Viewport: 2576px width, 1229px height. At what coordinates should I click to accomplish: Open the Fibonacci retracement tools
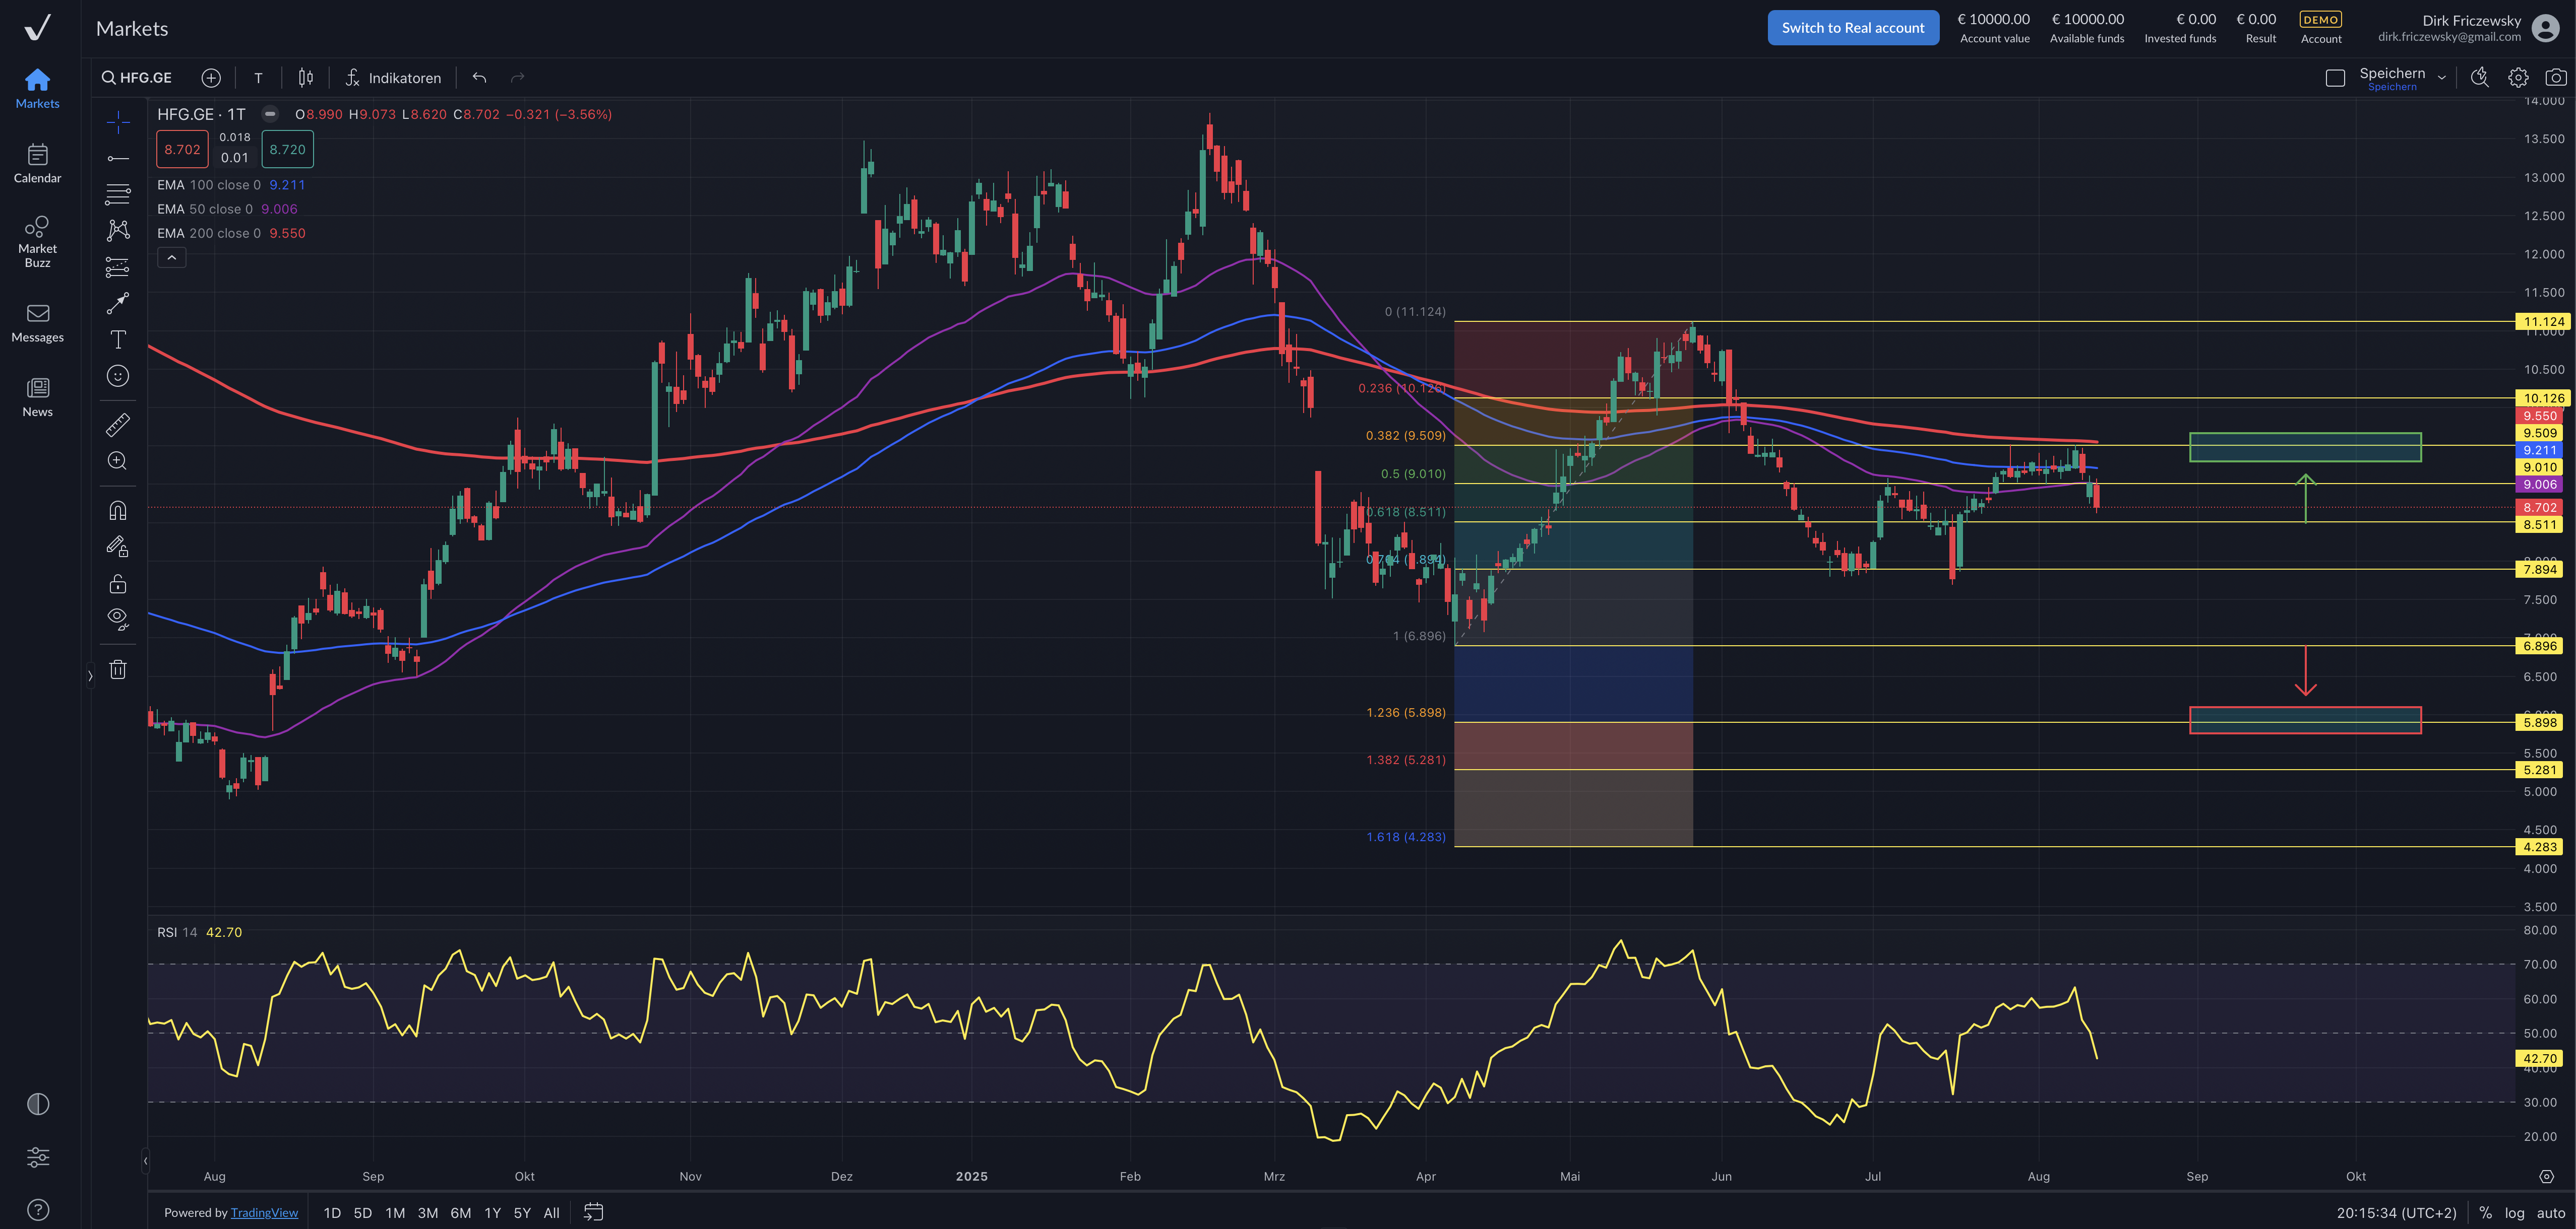click(x=118, y=194)
